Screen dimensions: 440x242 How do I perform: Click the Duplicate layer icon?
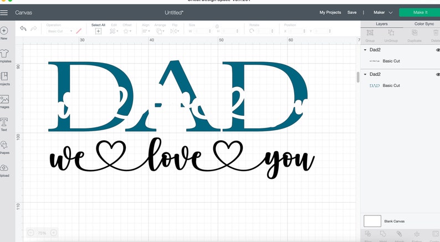[x=415, y=33]
